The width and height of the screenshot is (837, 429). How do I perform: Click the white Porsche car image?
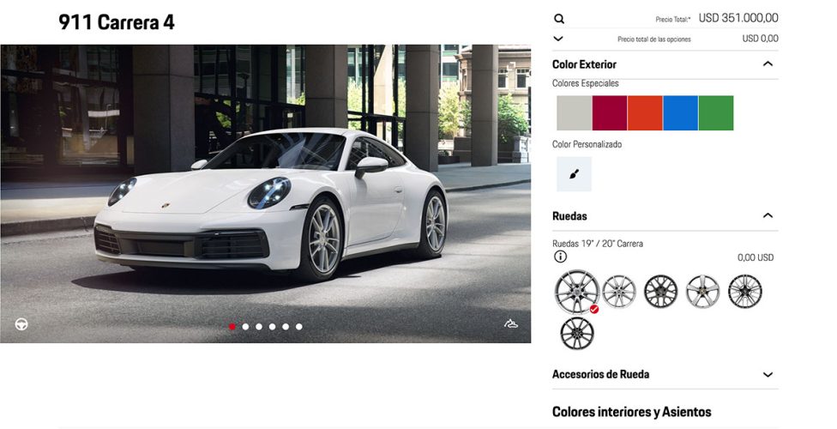click(274, 206)
